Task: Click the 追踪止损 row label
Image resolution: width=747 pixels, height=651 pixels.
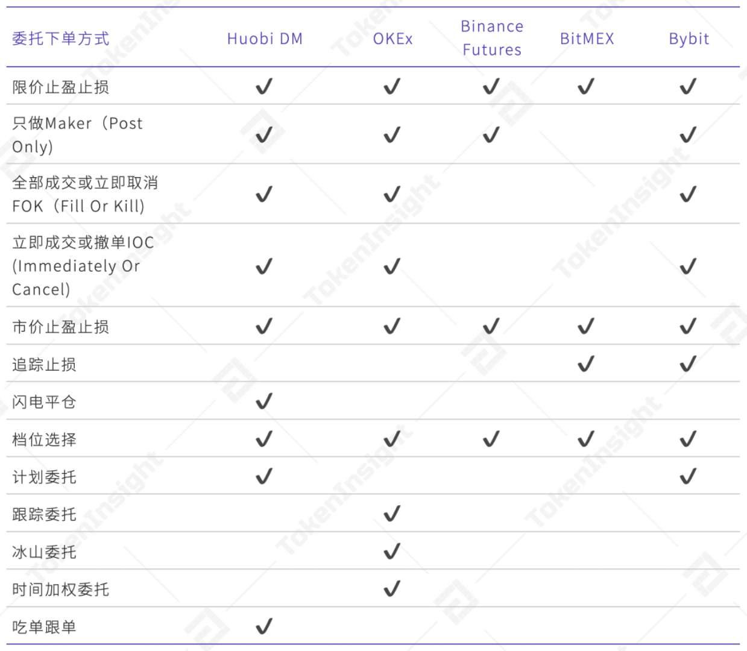Action: coord(44,364)
